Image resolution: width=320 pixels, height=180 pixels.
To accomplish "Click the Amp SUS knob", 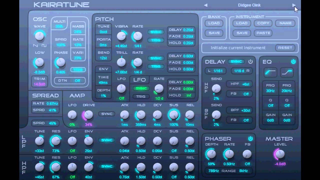I will [174, 115].
